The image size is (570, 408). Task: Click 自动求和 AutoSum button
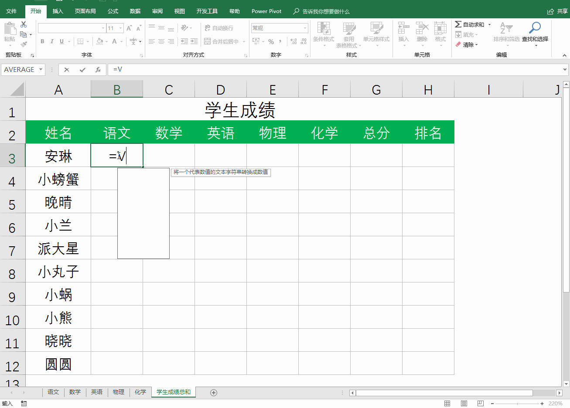[470, 24]
